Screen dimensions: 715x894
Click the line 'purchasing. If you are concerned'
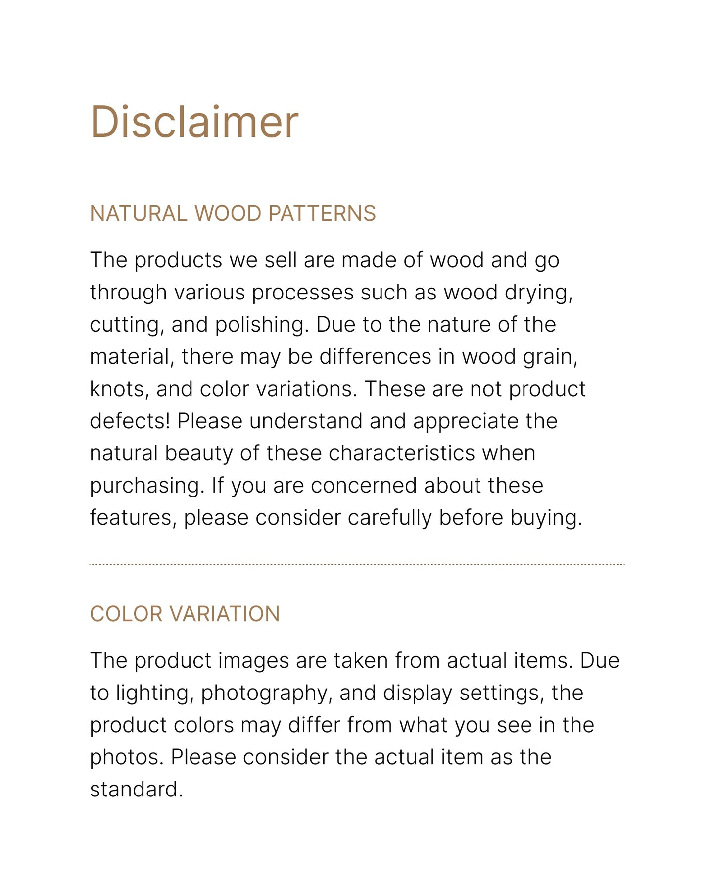point(317,486)
